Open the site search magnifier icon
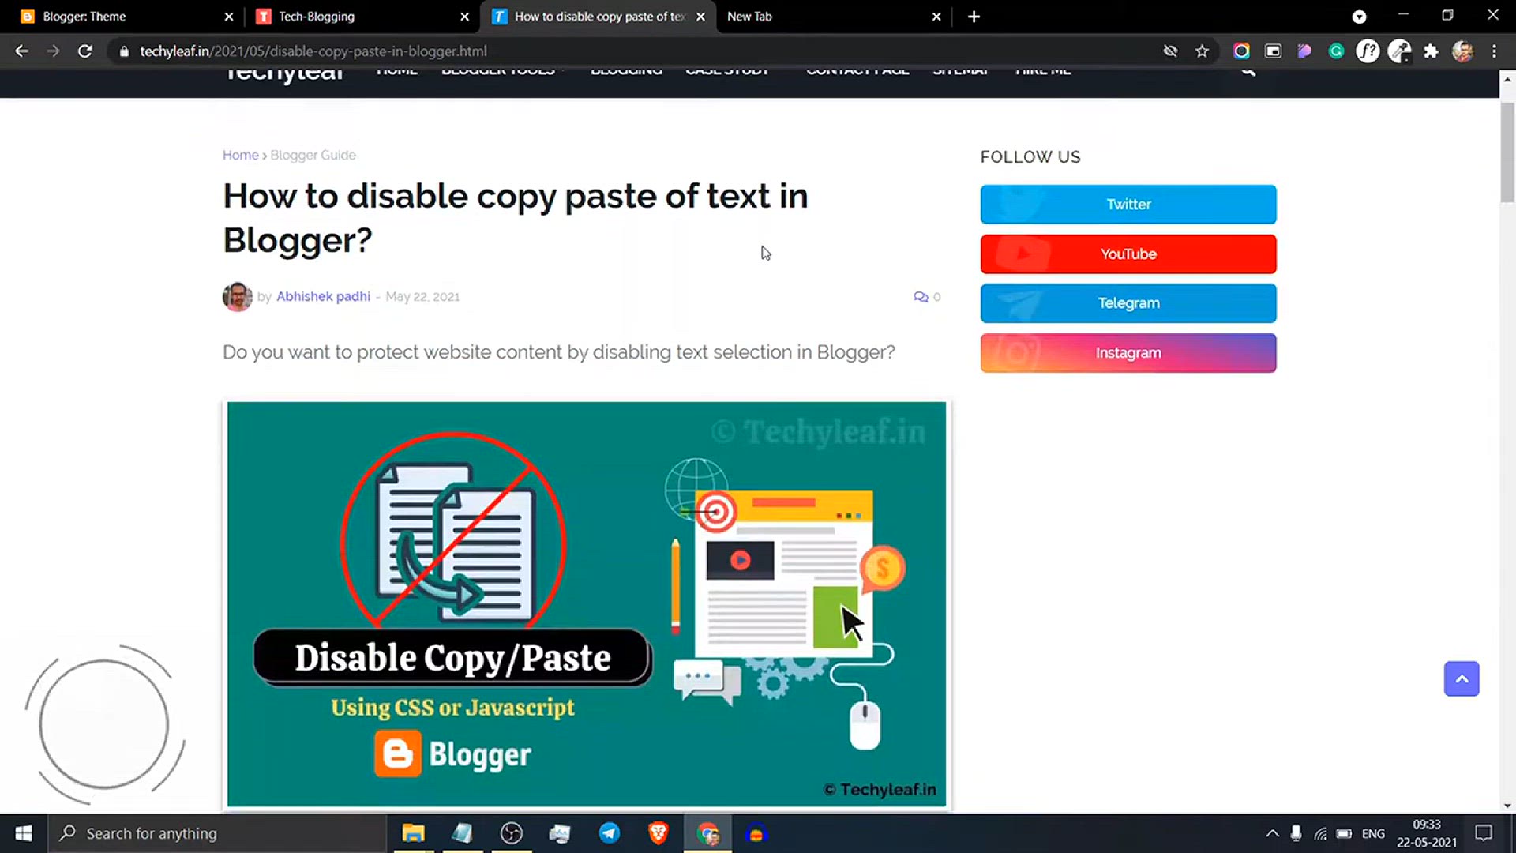This screenshot has height=853, width=1516. coord(1248,72)
